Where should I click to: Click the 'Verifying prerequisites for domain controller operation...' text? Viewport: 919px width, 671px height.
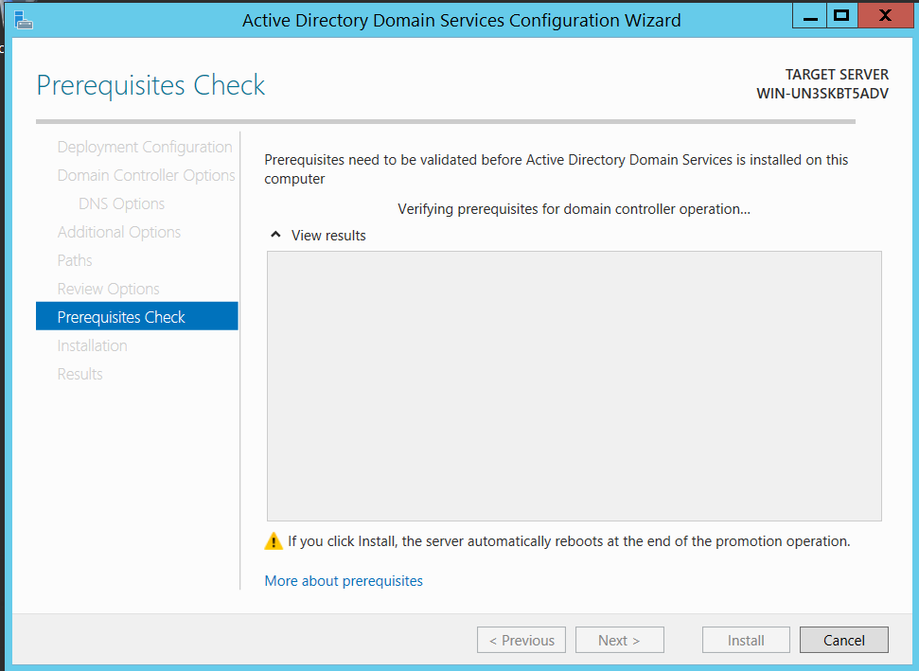pyautogui.click(x=574, y=209)
